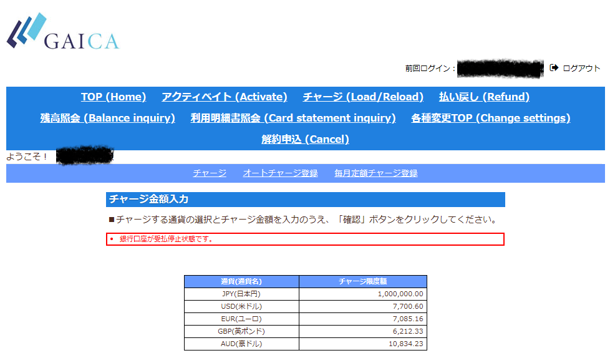Viewport: 610px width, 353px height.
Task: Click the AUD(豪ドル) cell
Action: [241, 344]
